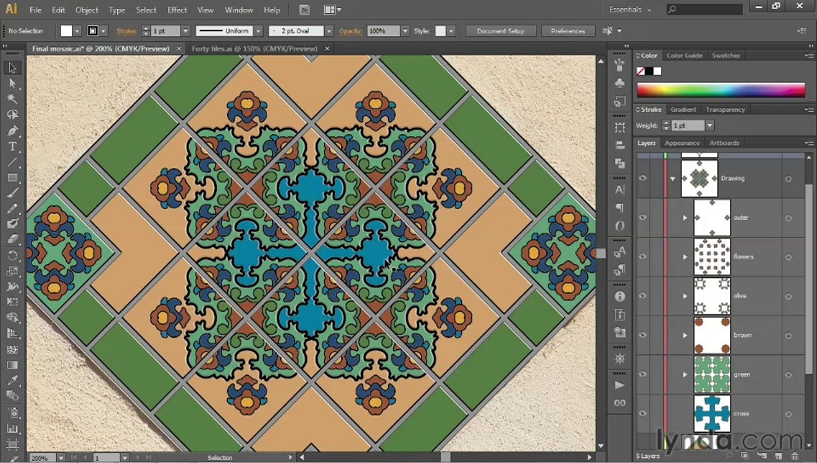Open the Uniform stroke profile dropdown
The height and width of the screenshot is (463, 817).
coord(258,31)
